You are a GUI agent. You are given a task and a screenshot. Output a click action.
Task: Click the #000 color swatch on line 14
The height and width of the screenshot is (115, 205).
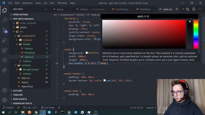(x=99, y=63)
